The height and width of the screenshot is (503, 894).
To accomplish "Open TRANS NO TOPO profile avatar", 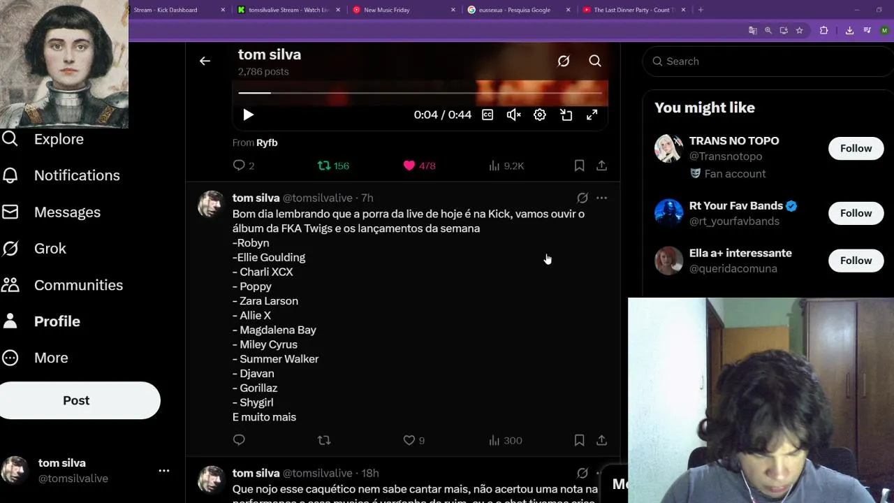I will pos(668,148).
